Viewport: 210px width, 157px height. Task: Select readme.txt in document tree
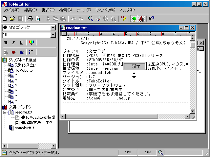[x=23, y=112]
